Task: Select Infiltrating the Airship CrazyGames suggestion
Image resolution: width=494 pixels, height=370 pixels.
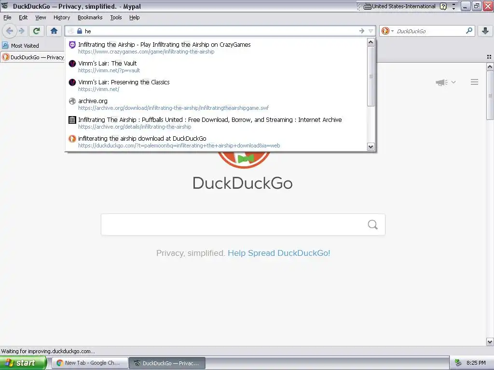Action: (216, 48)
